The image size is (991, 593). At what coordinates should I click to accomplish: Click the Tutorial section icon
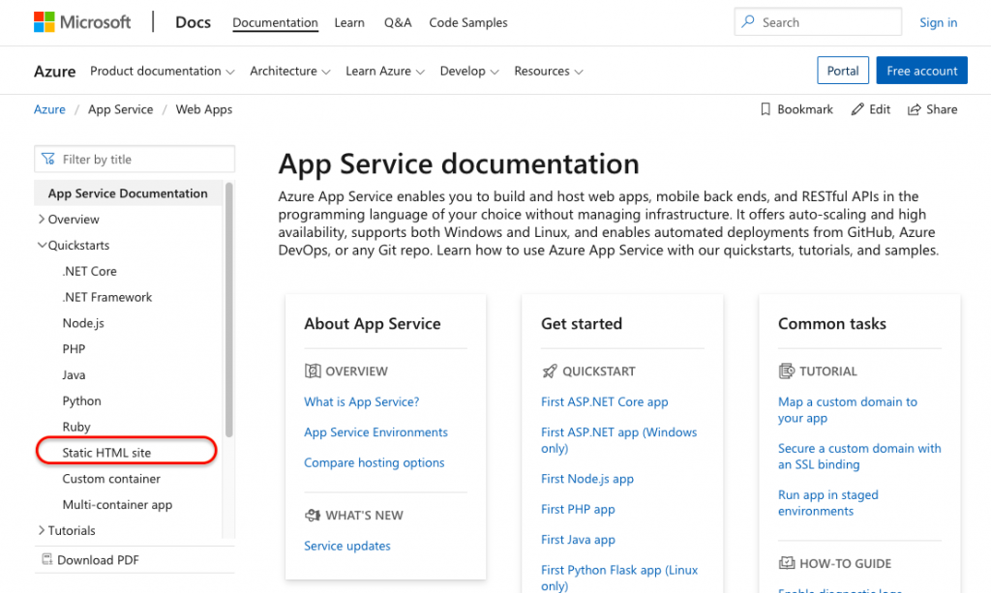point(786,371)
